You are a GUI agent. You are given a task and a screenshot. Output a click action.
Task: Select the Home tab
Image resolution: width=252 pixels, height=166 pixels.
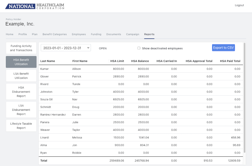[x=10, y=34]
